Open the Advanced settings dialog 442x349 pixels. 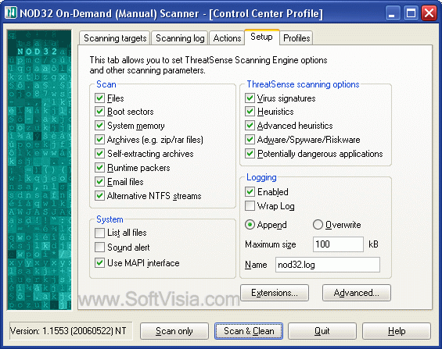356,293
